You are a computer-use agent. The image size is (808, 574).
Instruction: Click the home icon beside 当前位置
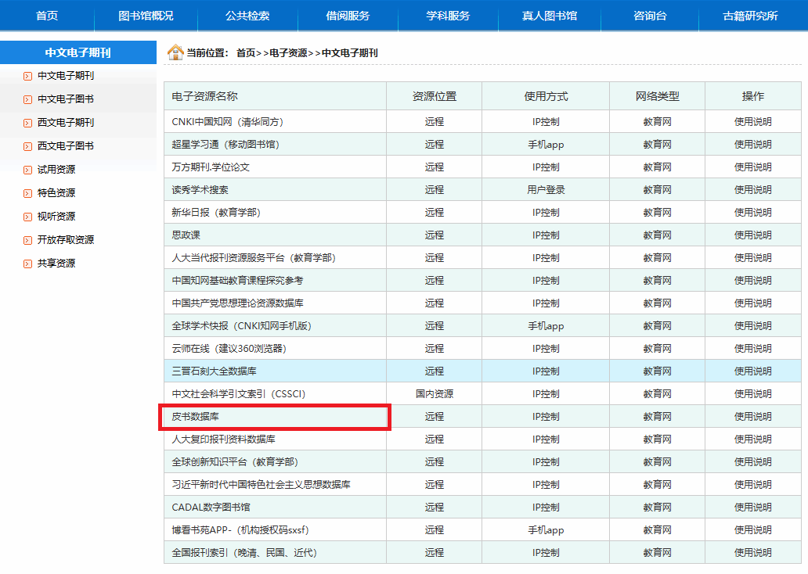(x=175, y=52)
